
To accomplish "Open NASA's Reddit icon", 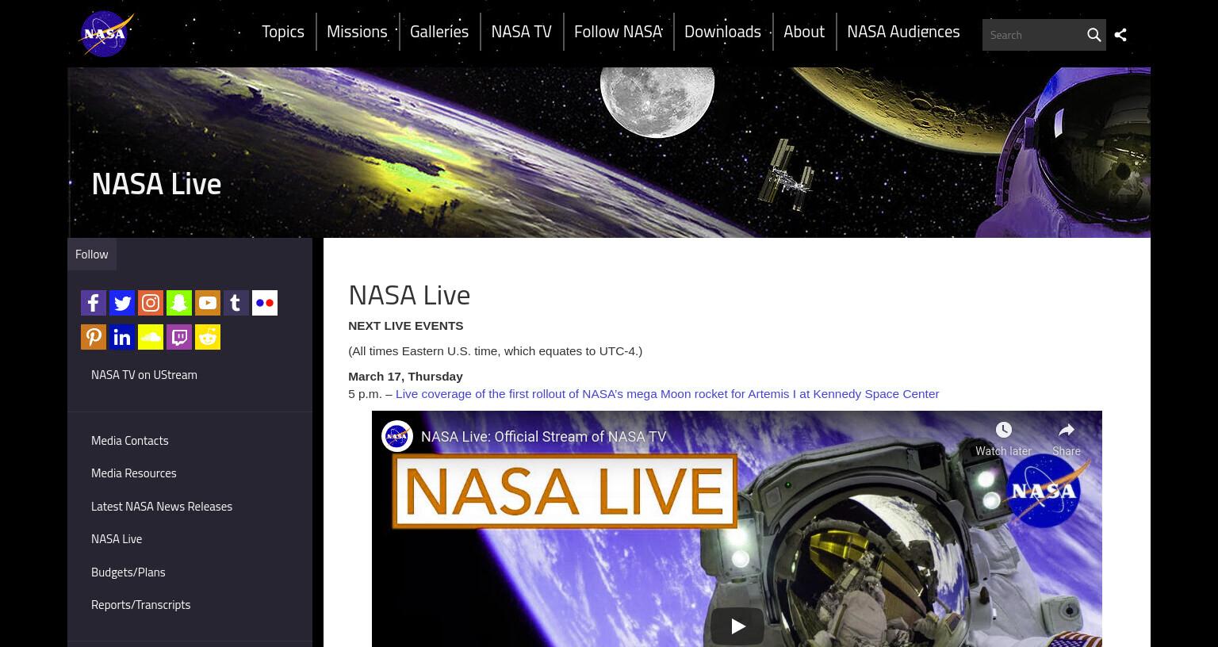I will tap(208, 337).
